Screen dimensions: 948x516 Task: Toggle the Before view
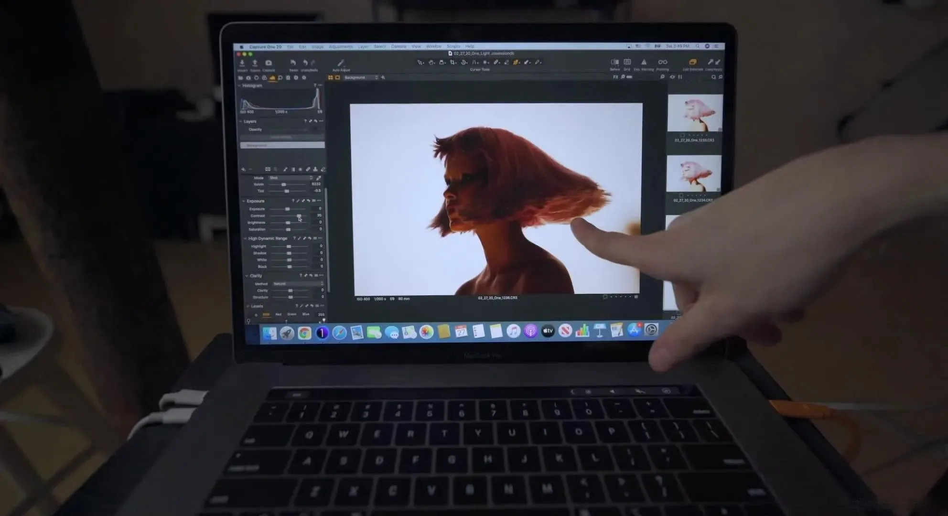coord(615,63)
